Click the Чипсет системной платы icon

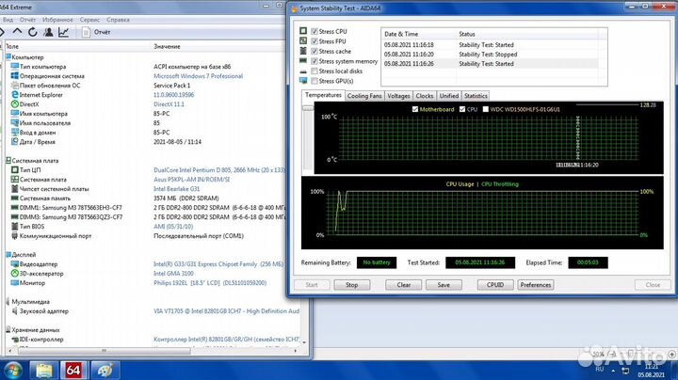[15, 189]
